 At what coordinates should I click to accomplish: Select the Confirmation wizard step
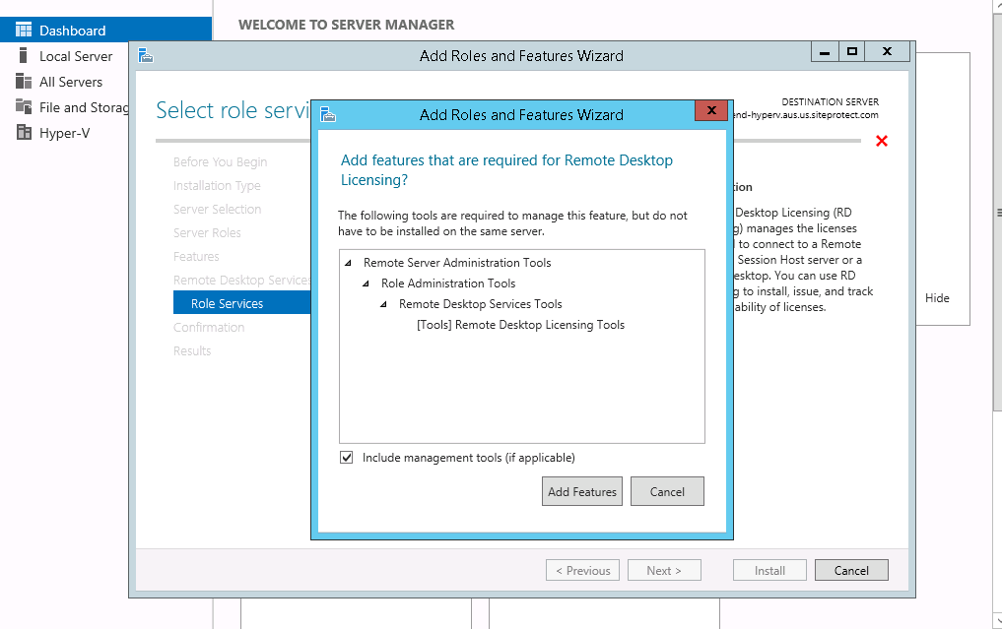click(x=209, y=328)
